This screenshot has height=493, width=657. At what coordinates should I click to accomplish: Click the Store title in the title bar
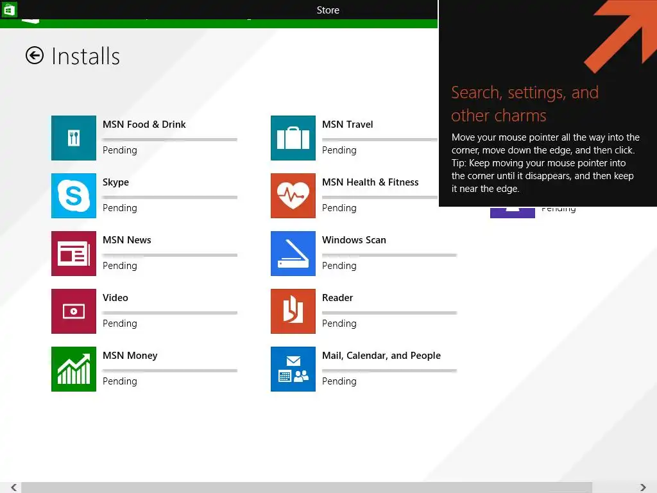pos(328,10)
